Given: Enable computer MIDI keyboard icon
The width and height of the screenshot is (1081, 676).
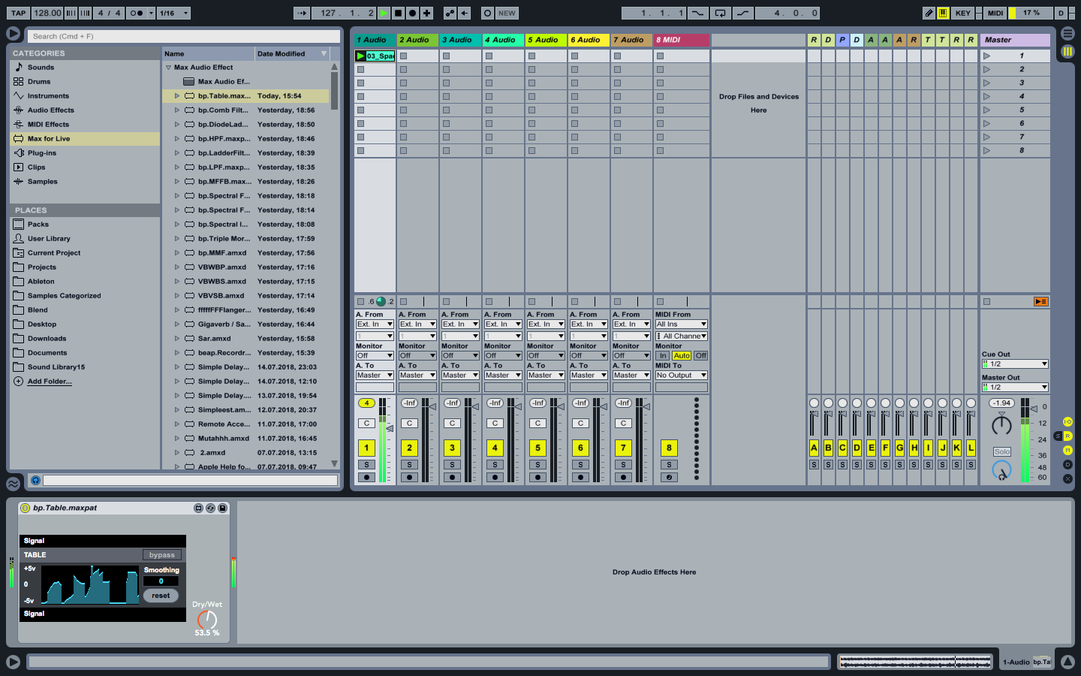Looking at the screenshot, I should [943, 13].
